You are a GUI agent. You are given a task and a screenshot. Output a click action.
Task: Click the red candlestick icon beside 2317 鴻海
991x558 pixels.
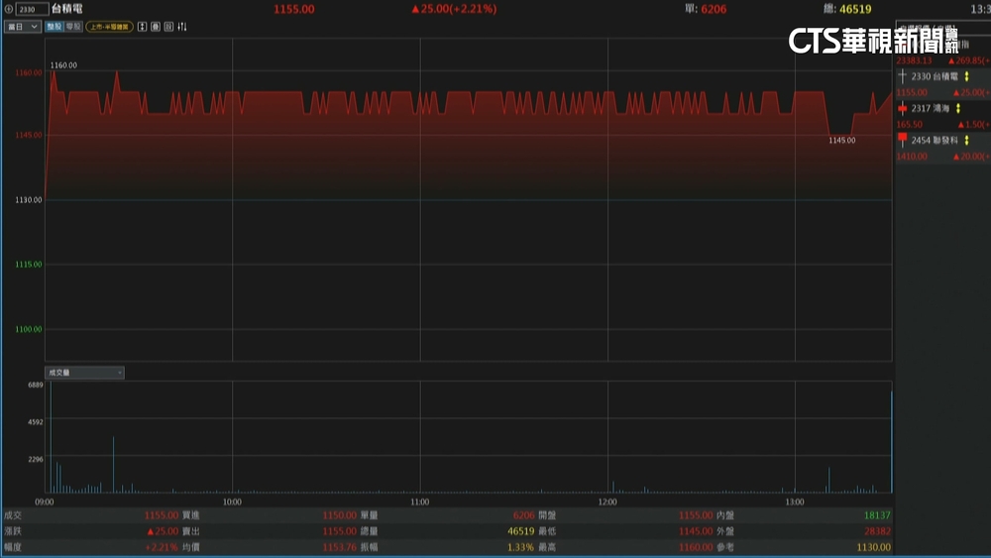pos(902,108)
